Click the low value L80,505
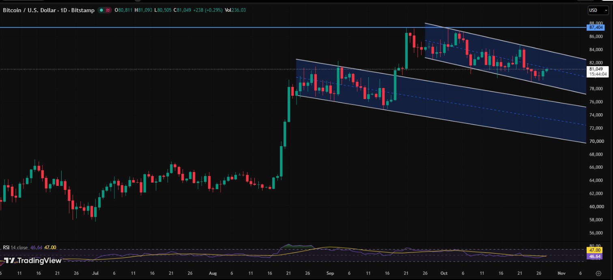This screenshot has height=280, width=613. click(163, 10)
